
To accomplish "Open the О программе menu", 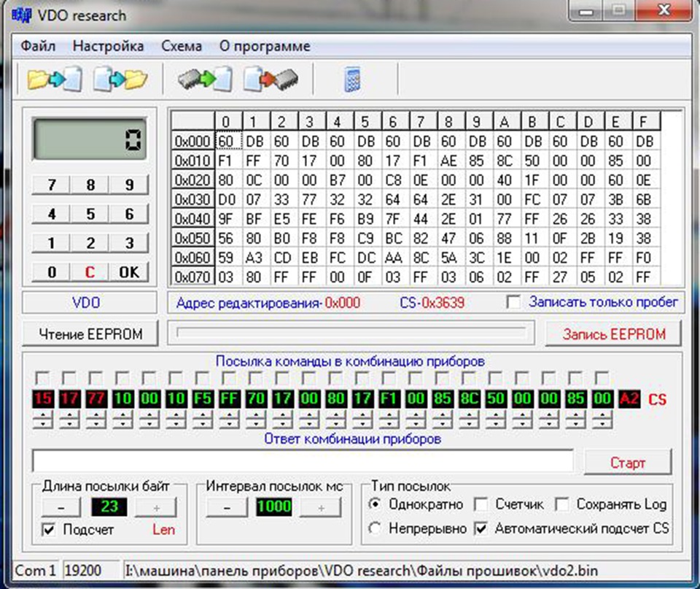I will pyautogui.click(x=265, y=46).
